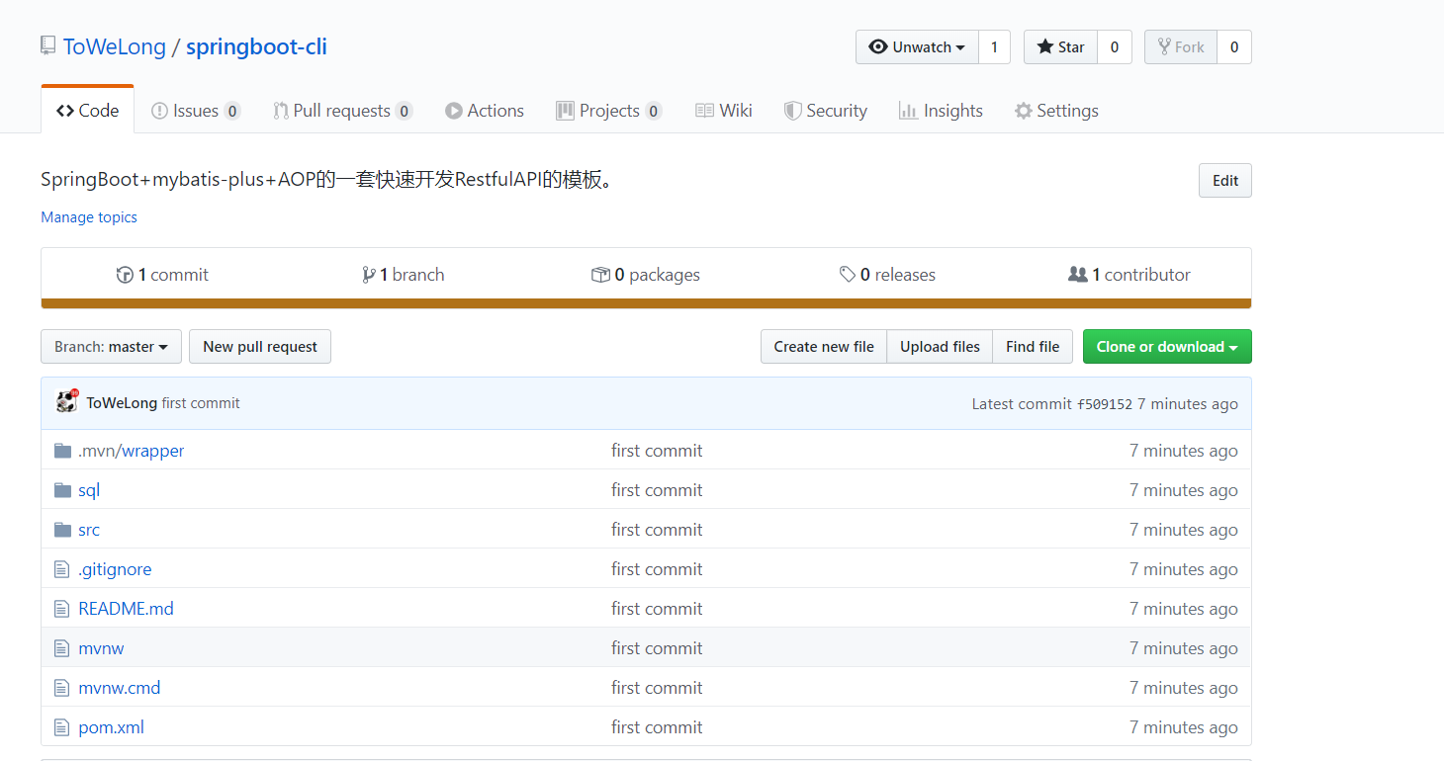Click the .mvn/wrapper folder icon
The image size is (1444, 761).
pos(62,451)
